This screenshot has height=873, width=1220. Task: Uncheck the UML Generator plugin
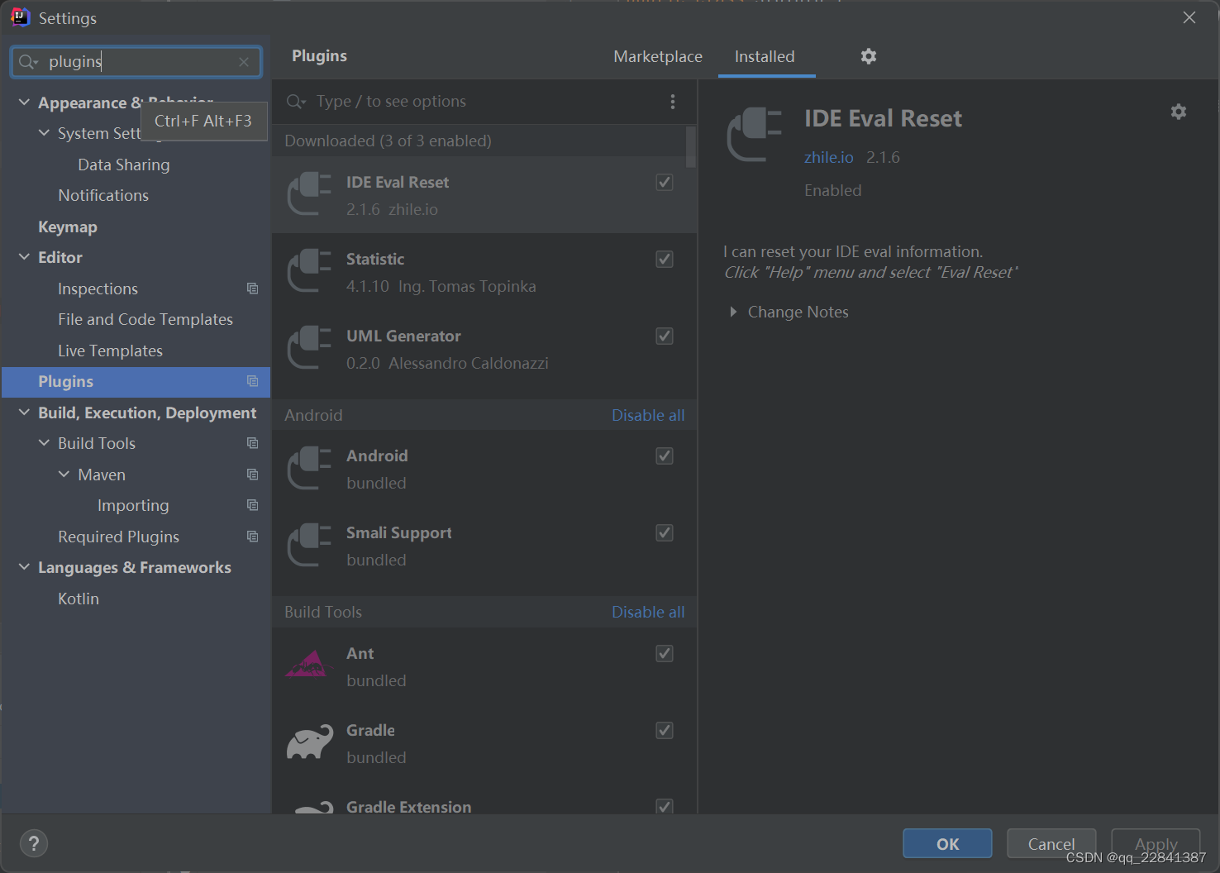pyautogui.click(x=665, y=336)
